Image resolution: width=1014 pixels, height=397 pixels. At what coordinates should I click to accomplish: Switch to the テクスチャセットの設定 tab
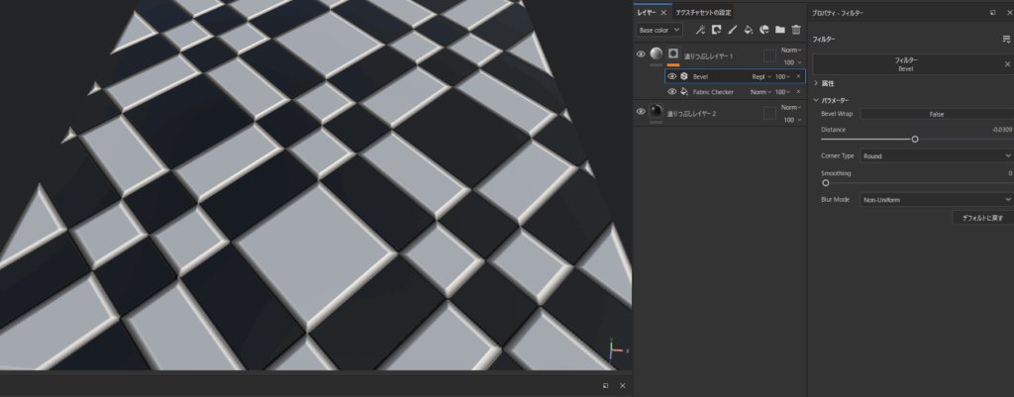703,13
